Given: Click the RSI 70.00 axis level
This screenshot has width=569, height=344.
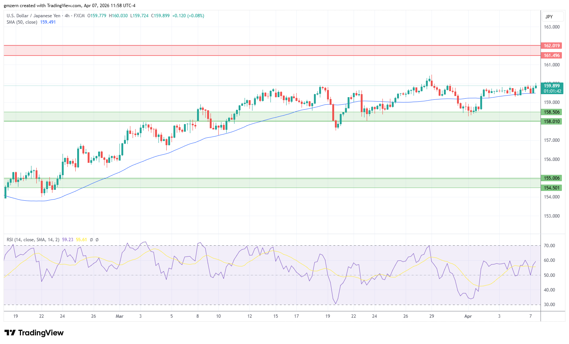Looking at the screenshot, I should click(550, 246).
